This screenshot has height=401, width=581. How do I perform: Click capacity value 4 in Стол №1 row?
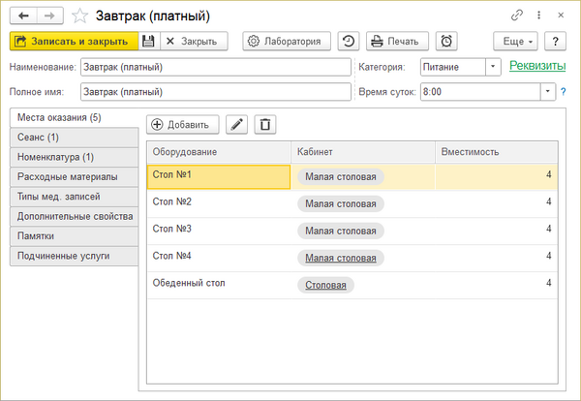point(549,174)
